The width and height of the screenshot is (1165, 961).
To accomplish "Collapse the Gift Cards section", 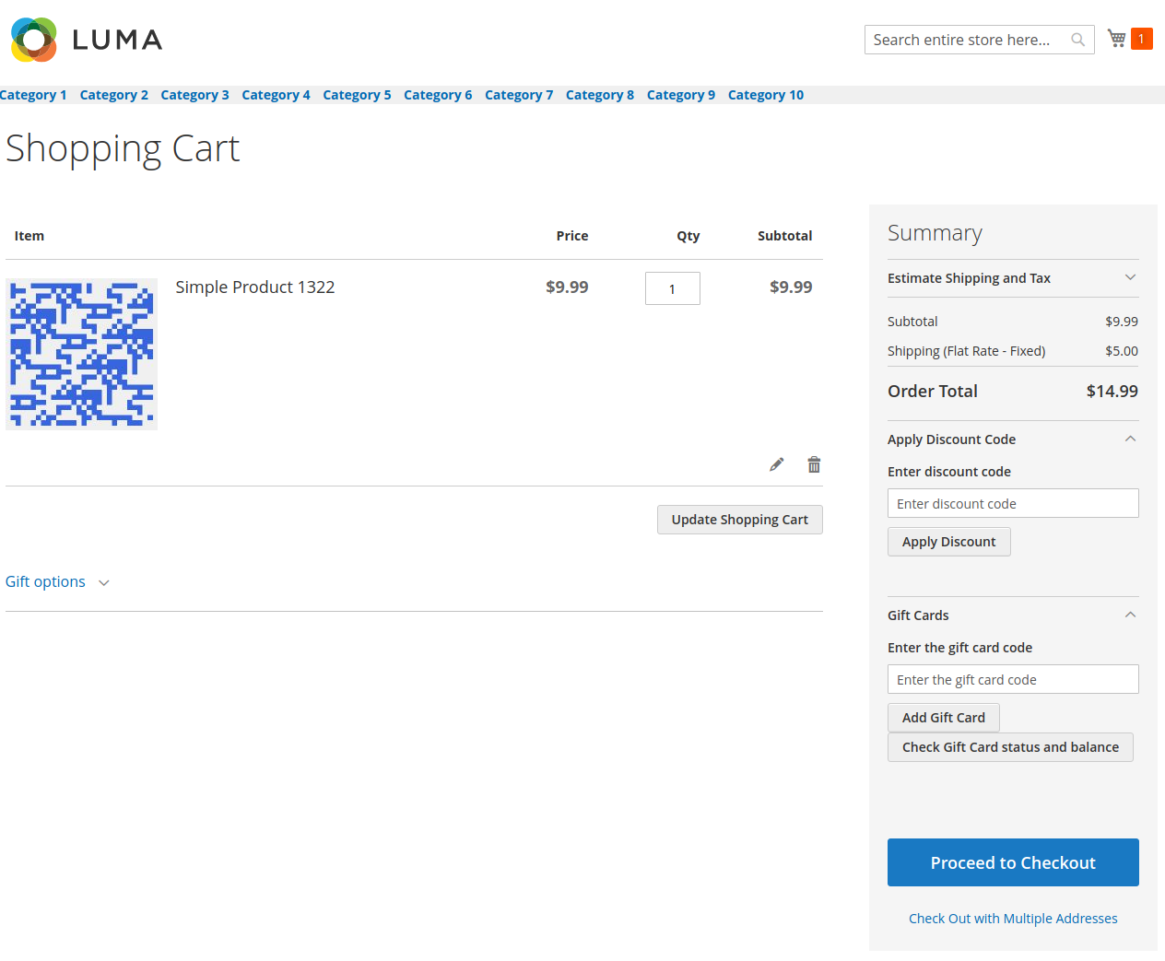I will pos(1013,615).
